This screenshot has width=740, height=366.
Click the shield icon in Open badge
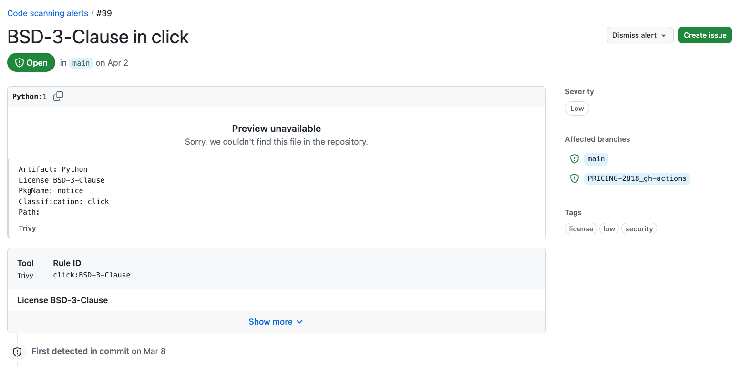[20, 63]
